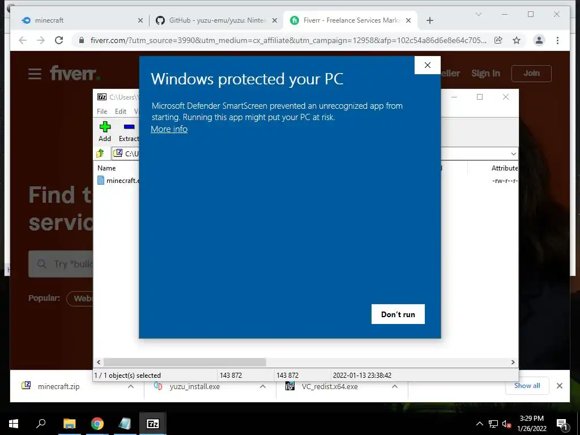This screenshot has width=580, height=435.
Task: Select the Fiverr browser tab
Action: [350, 20]
